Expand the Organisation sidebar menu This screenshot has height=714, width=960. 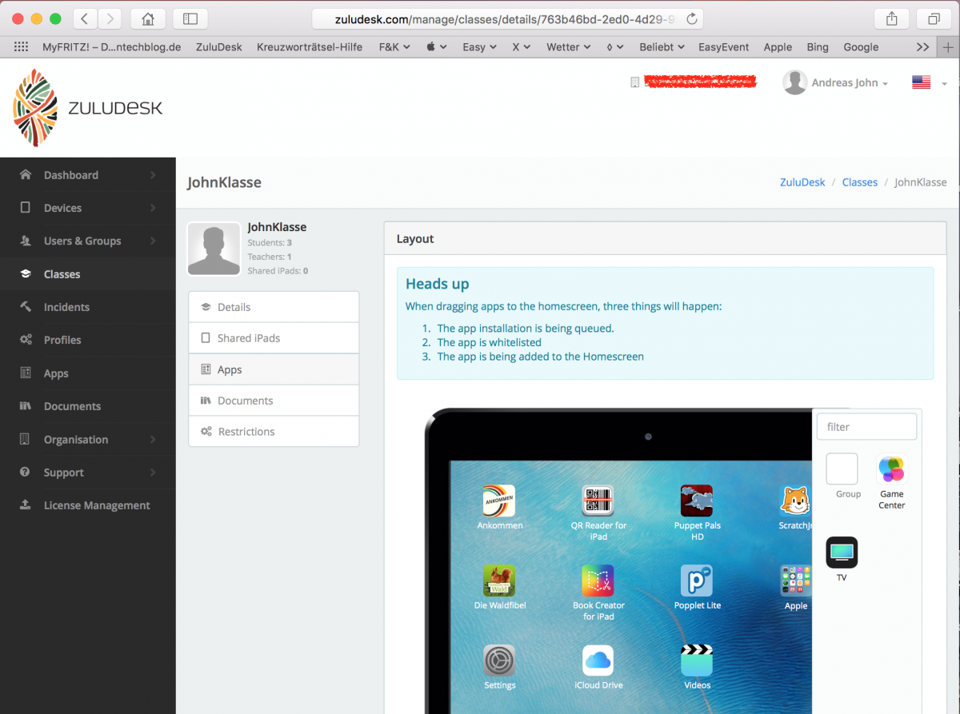[88, 439]
